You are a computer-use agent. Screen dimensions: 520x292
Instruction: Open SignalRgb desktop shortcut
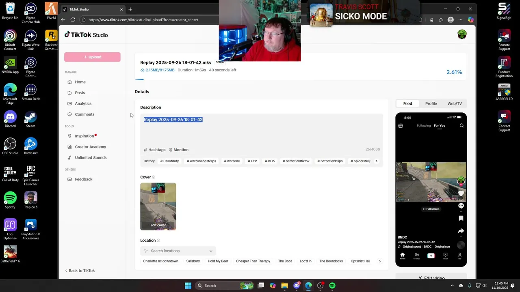[x=504, y=11]
